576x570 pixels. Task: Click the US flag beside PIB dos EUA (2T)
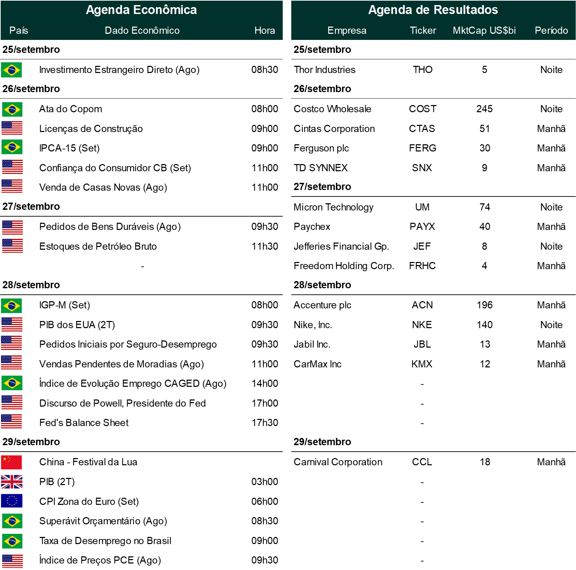pyautogui.click(x=12, y=324)
